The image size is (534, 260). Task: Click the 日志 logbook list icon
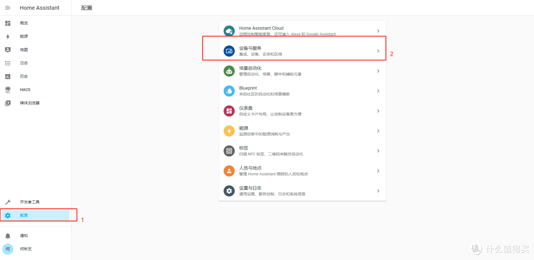pos(8,63)
